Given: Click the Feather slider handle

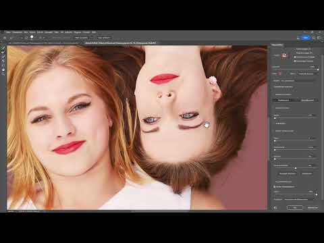Looking at the screenshot, I should pos(275,150).
